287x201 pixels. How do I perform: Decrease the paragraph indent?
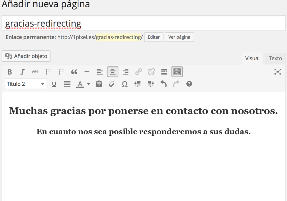click(x=137, y=84)
